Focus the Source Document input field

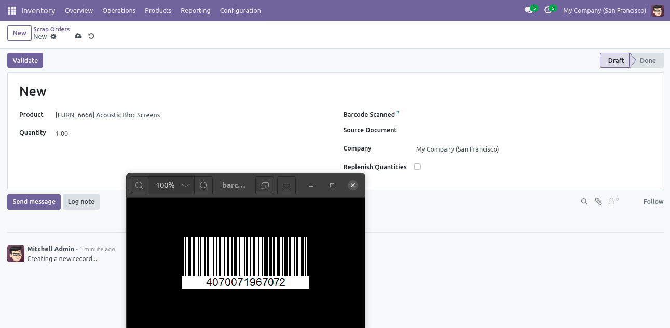[534, 130]
